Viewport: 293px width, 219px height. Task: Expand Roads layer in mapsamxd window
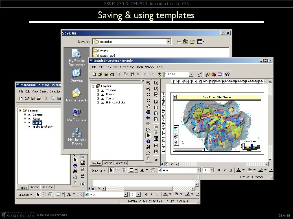(25, 119)
